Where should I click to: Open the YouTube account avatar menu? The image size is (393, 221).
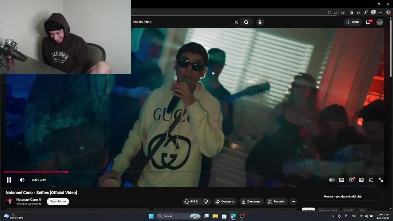(380, 22)
